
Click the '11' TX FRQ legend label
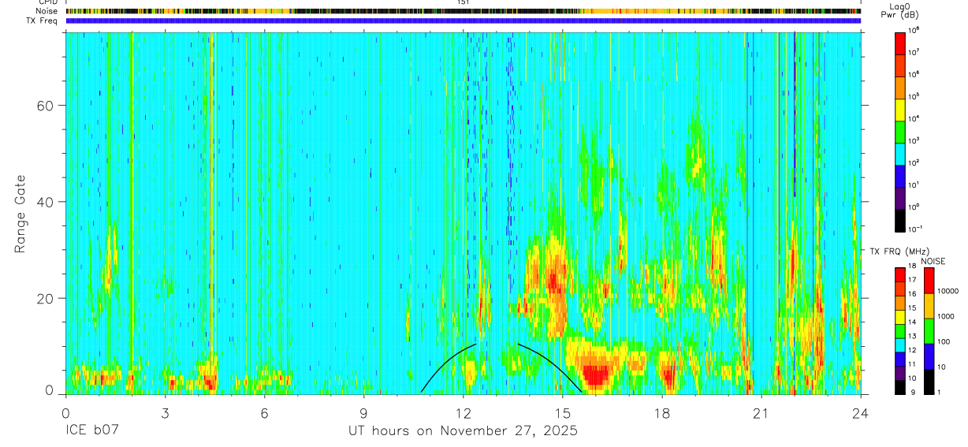914,364
